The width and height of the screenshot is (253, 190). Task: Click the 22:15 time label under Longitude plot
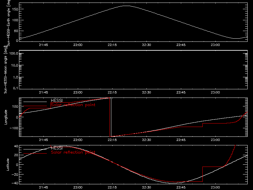pos(112,140)
